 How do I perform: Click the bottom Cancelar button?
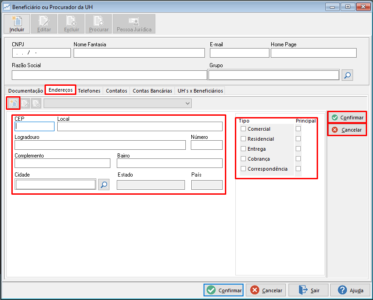pos(266,290)
